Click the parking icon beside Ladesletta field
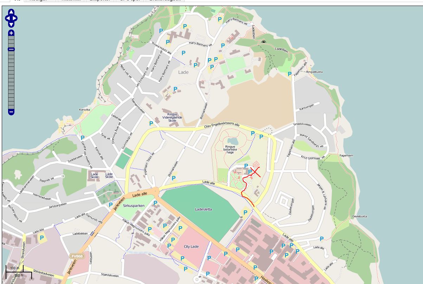Image resolution: width=423 pixels, height=284 pixels. pyautogui.click(x=245, y=212)
